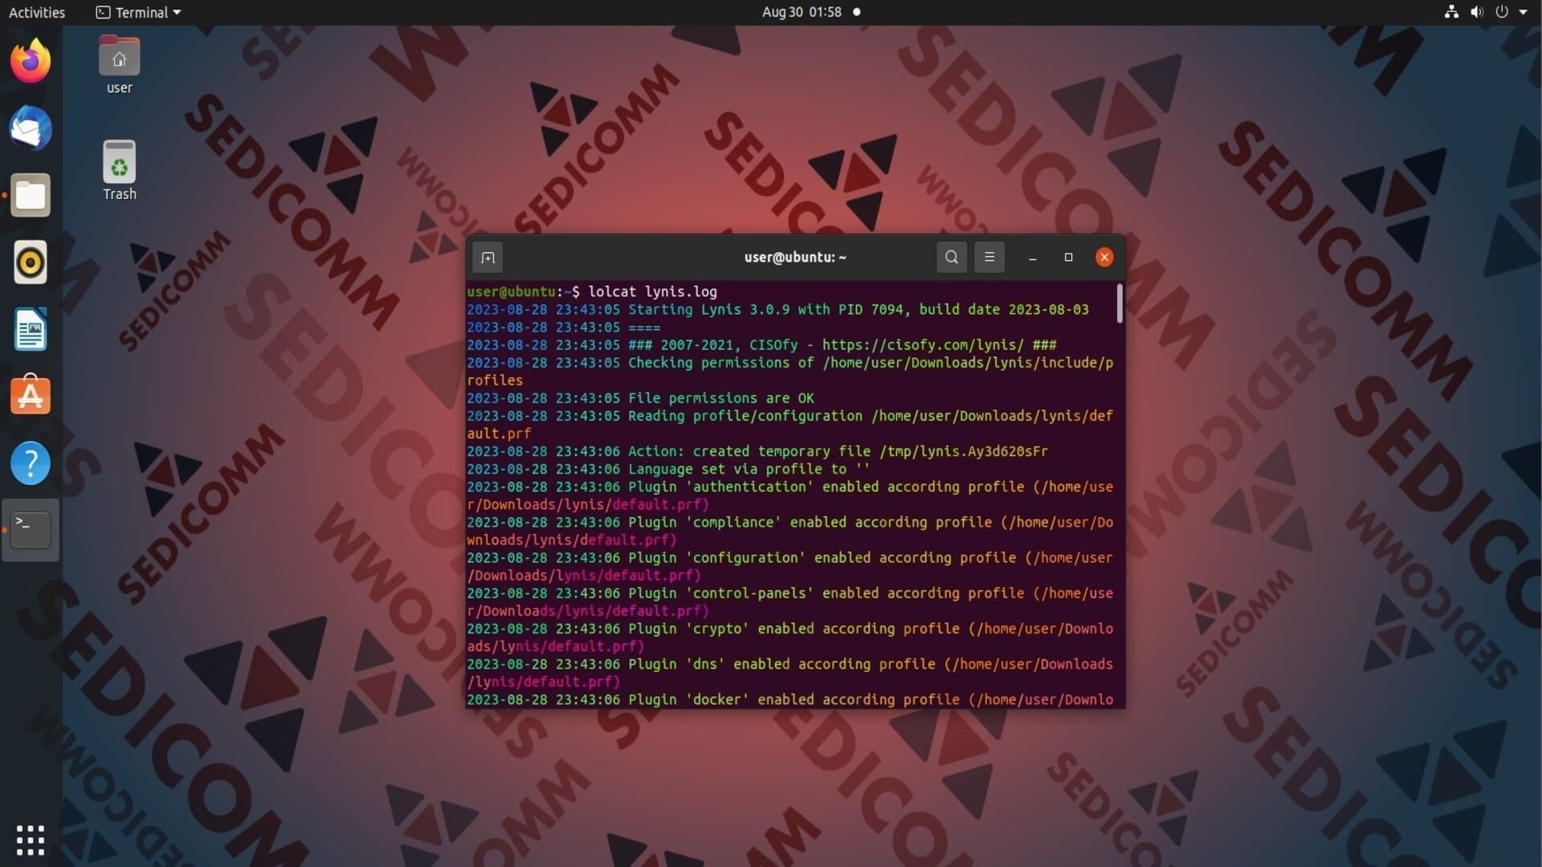Maximize the terminal window
This screenshot has width=1542, height=867.
tap(1068, 258)
